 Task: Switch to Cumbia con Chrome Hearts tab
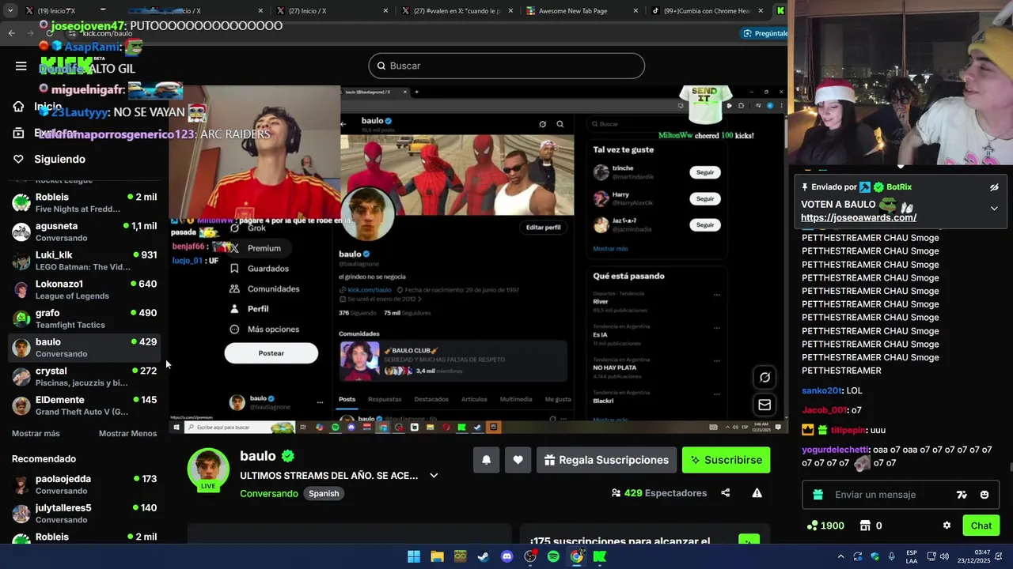click(705, 11)
